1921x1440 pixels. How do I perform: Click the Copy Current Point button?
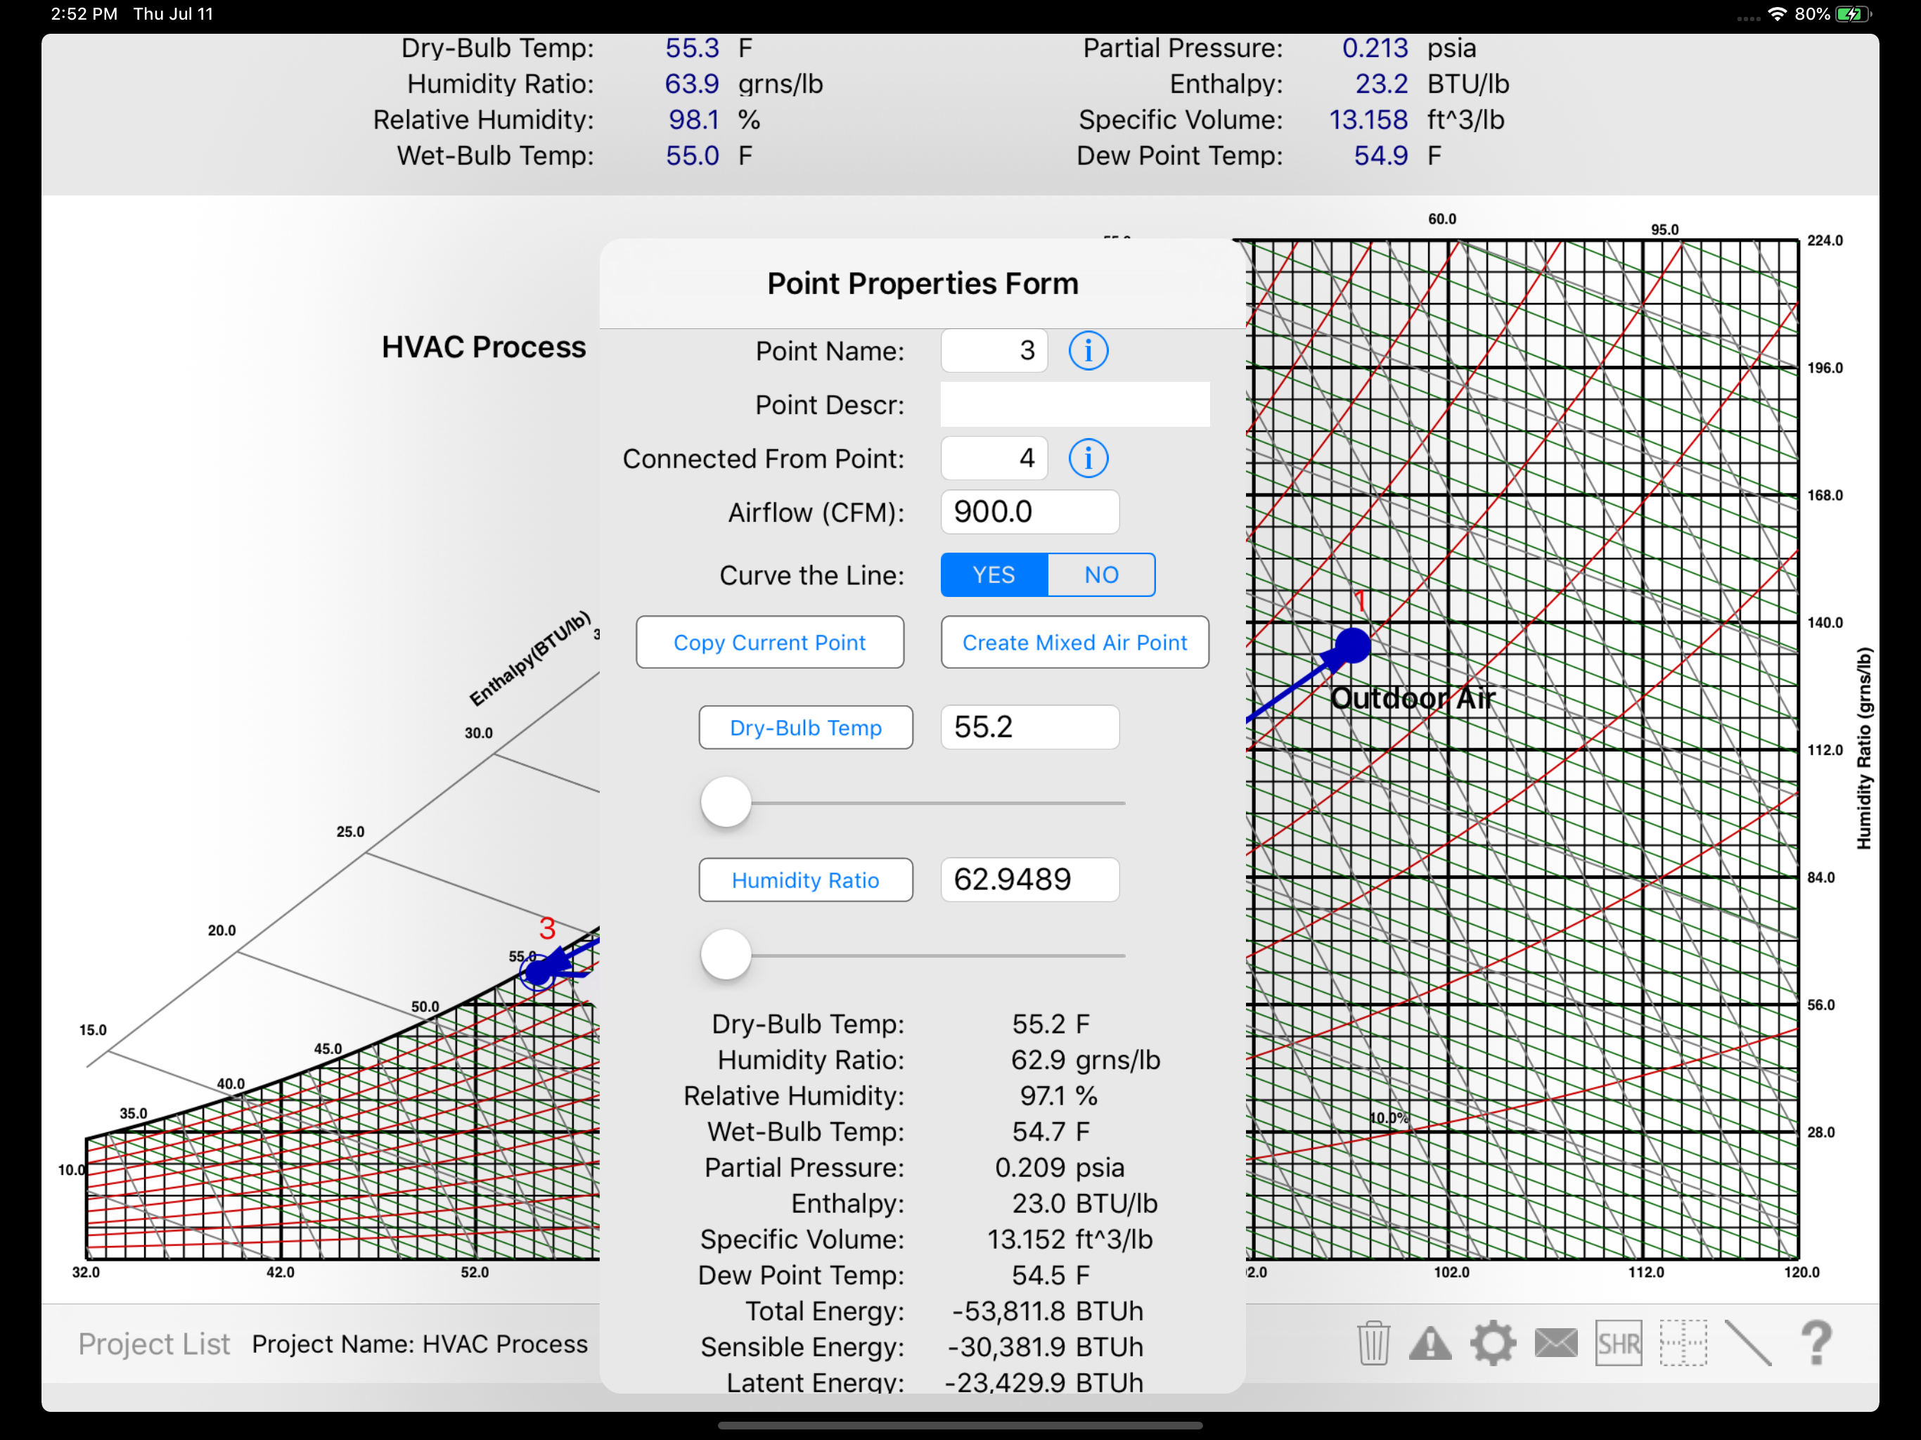pos(769,643)
